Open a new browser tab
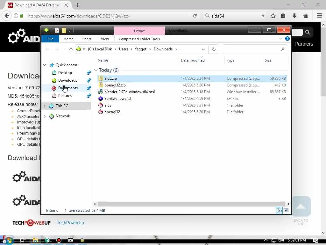This screenshot has height=245, width=326. [x=77, y=5]
